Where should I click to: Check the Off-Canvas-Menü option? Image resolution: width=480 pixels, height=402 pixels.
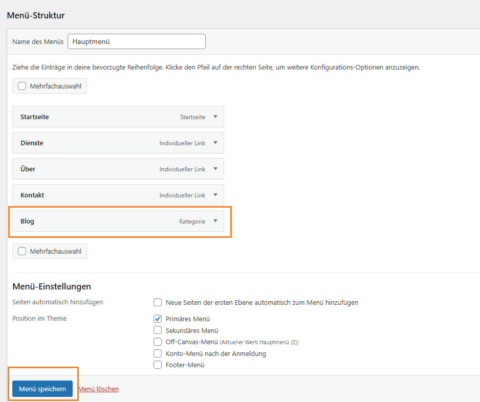coord(158,342)
